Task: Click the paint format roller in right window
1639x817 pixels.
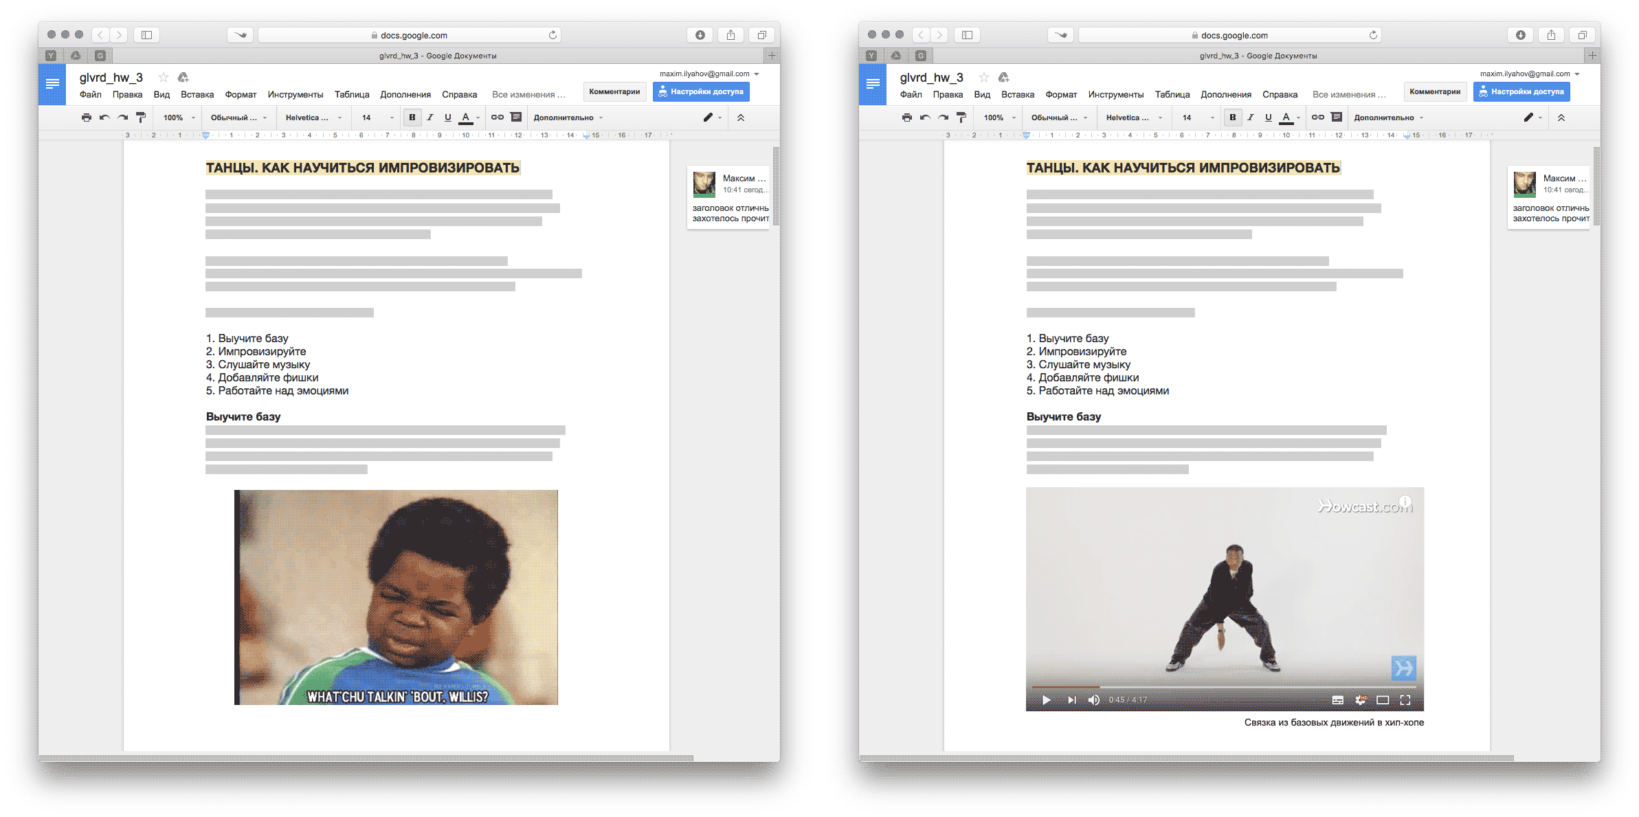Action: click(x=961, y=117)
